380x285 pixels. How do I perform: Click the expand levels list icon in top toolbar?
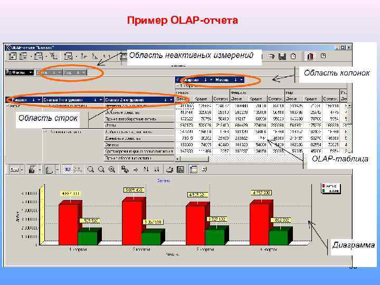(x=84, y=56)
